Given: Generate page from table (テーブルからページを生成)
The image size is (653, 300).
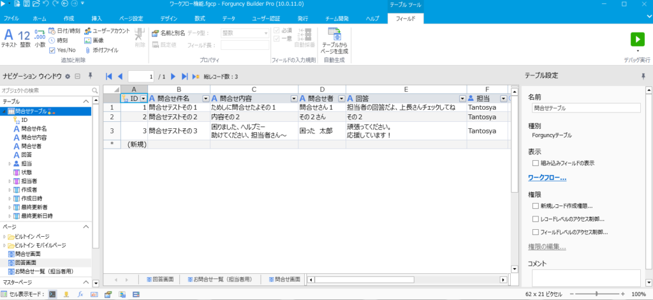Looking at the screenshot, I should pyautogui.click(x=334, y=40).
